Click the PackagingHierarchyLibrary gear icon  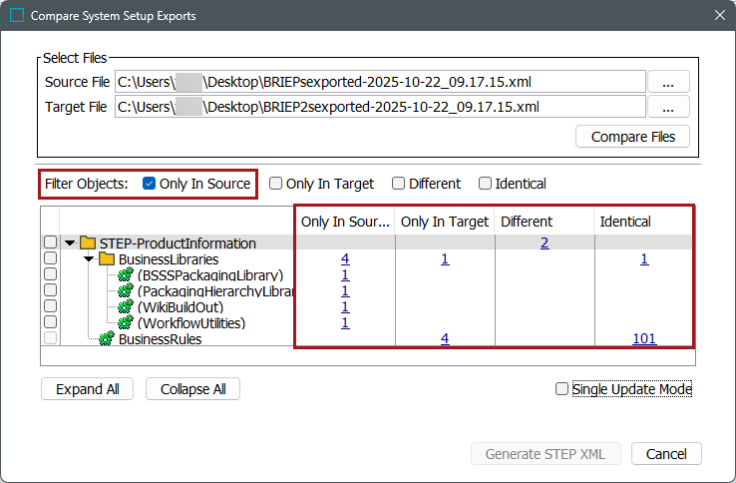tap(126, 291)
